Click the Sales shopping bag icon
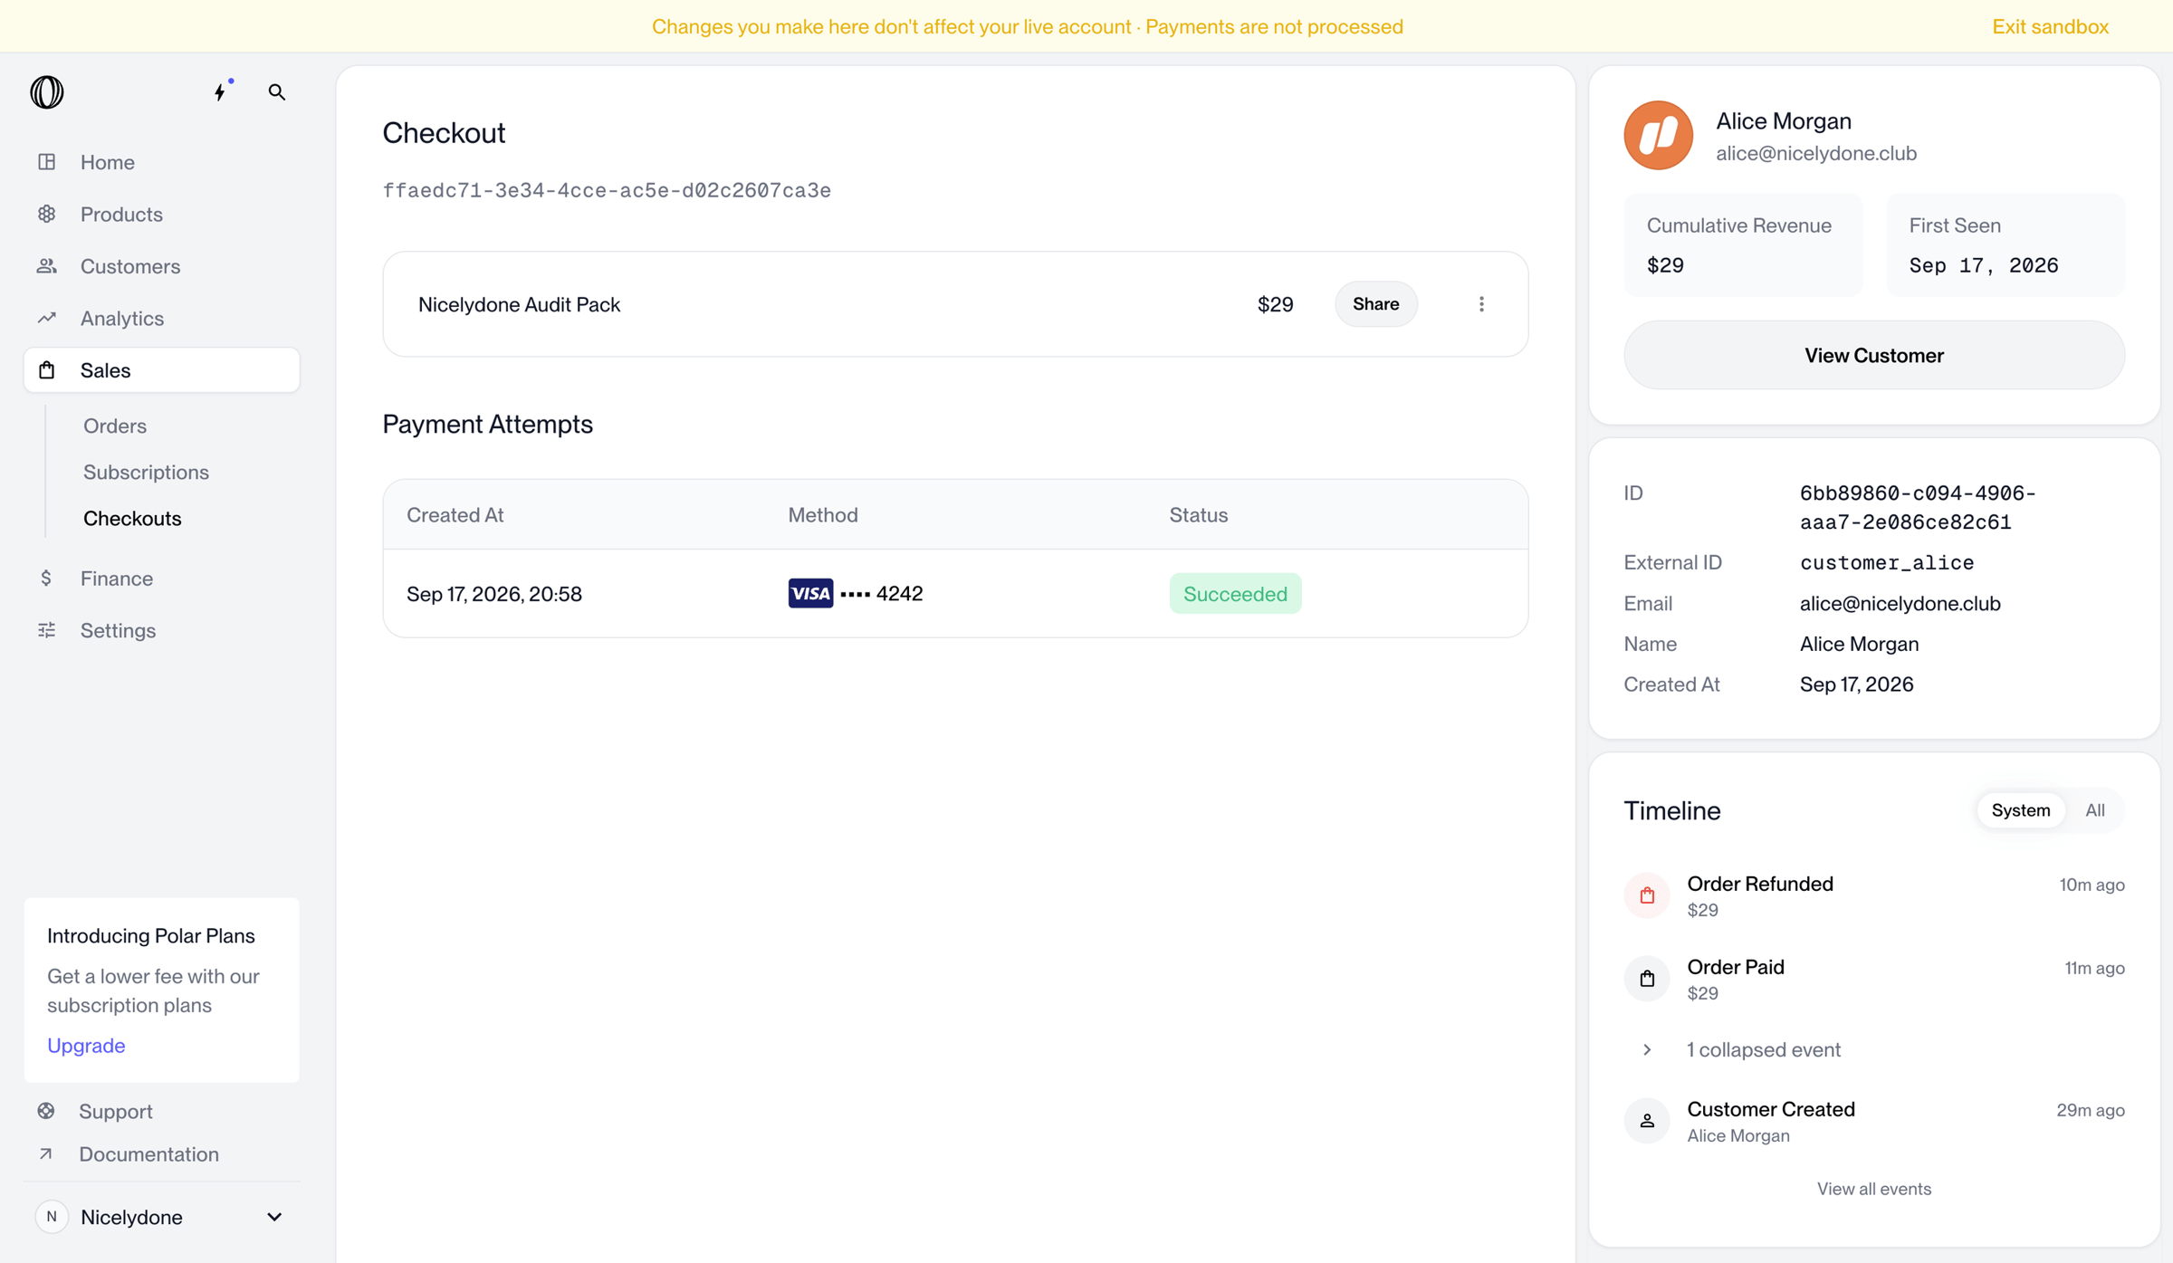The image size is (2173, 1263). [47, 369]
